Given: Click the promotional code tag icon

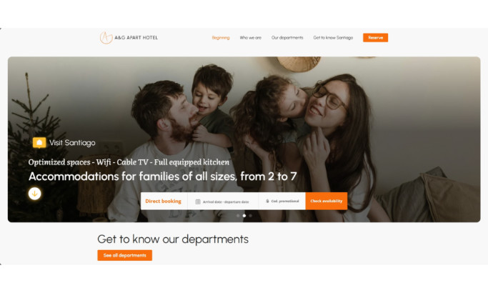Looking at the screenshot, I should (267, 201).
